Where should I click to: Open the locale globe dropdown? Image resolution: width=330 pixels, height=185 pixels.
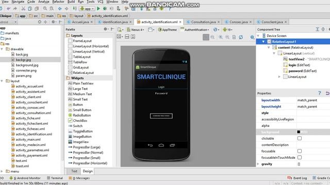click(x=216, y=30)
